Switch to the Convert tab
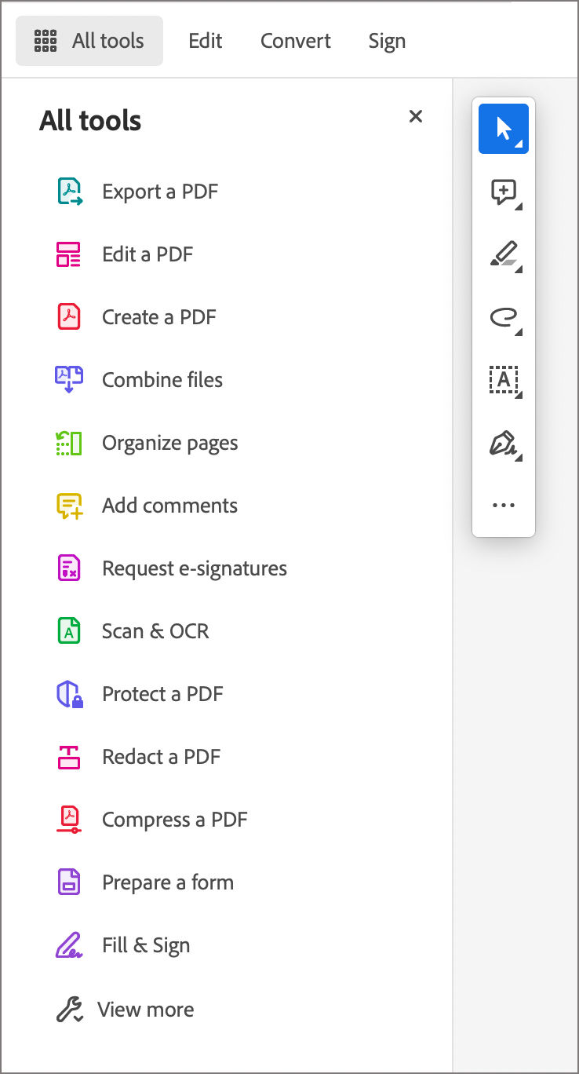This screenshot has width=579, height=1074. click(x=295, y=41)
